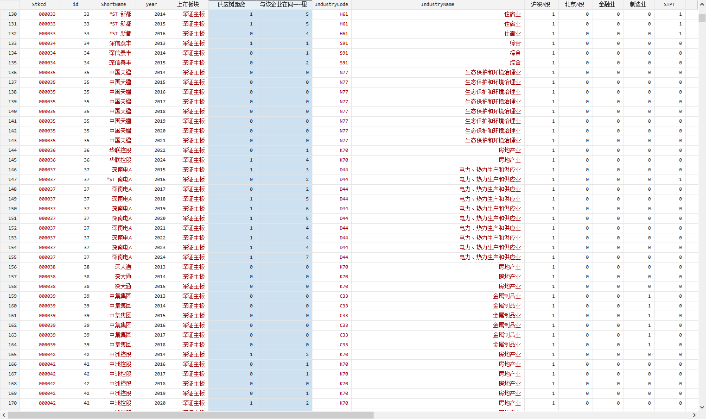Select the IndustryName column header
Screen dimensions: 706x419
[x=437, y=5]
